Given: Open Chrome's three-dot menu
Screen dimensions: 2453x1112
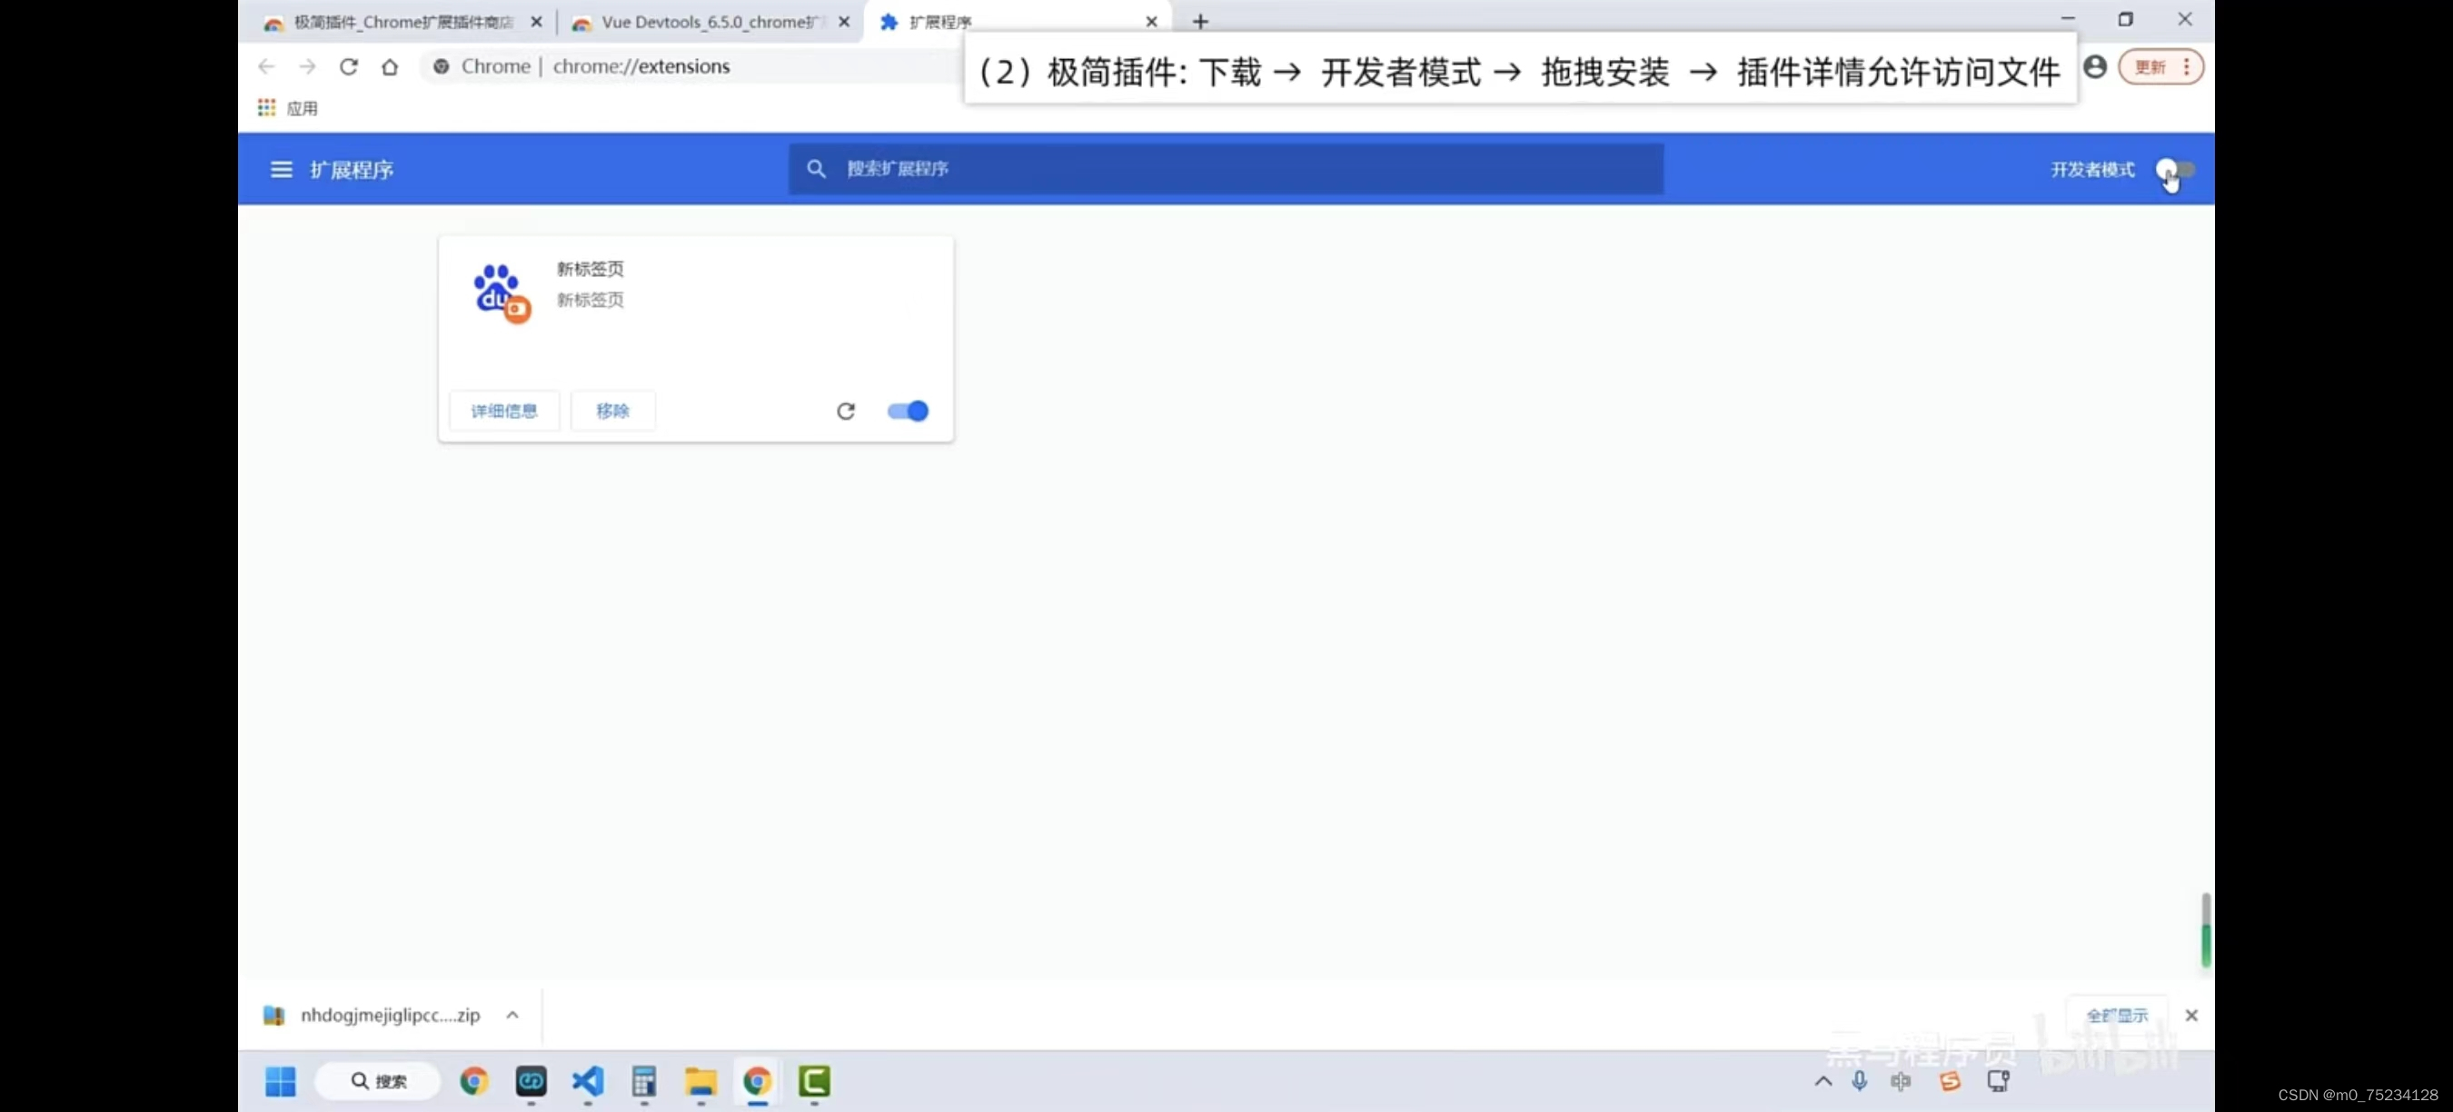Looking at the screenshot, I should [x=2190, y=66].
